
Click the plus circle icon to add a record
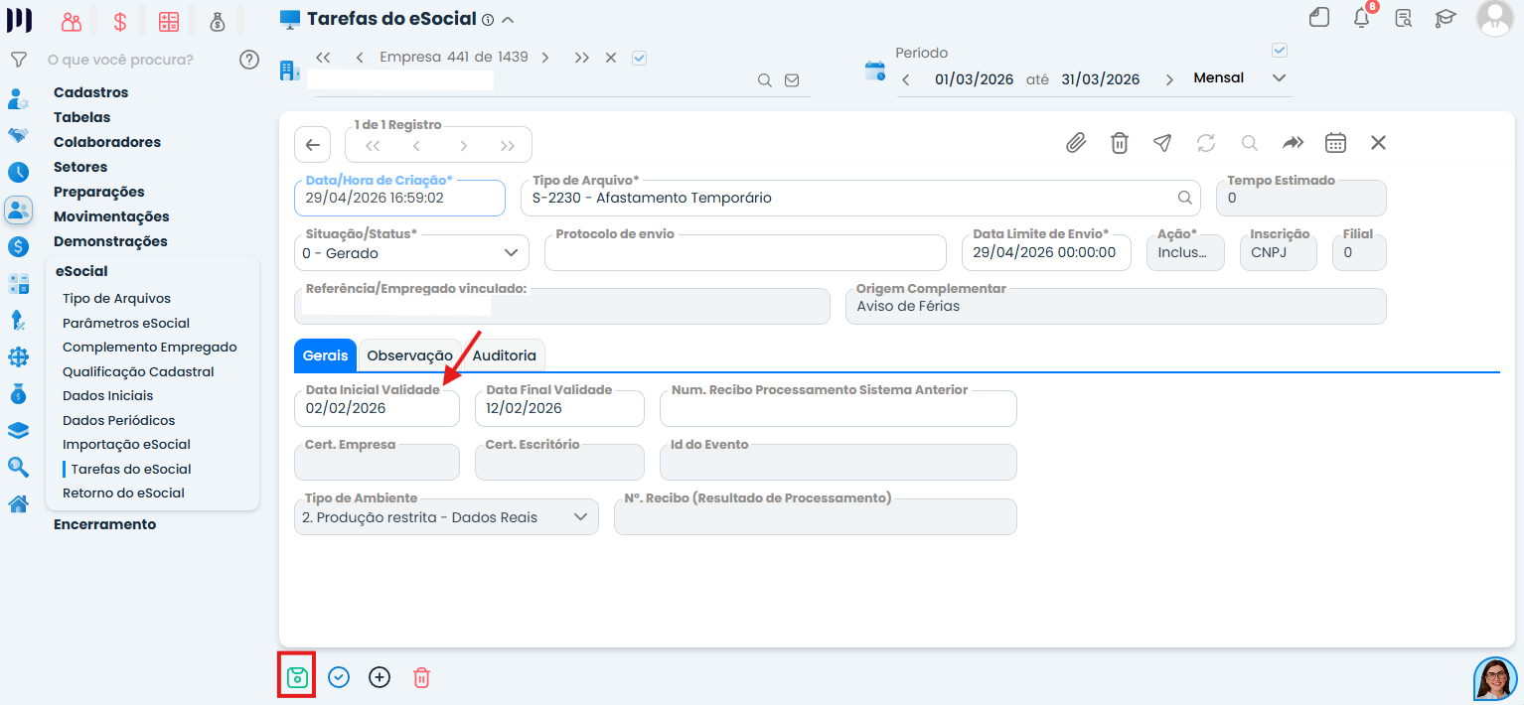point(380,677)
